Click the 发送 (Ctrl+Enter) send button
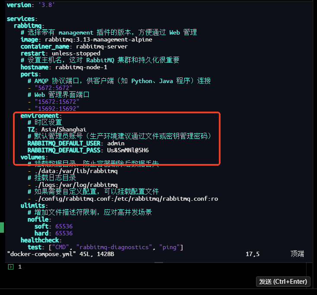Screen dimensions: 317x295 tap(283, 282)
